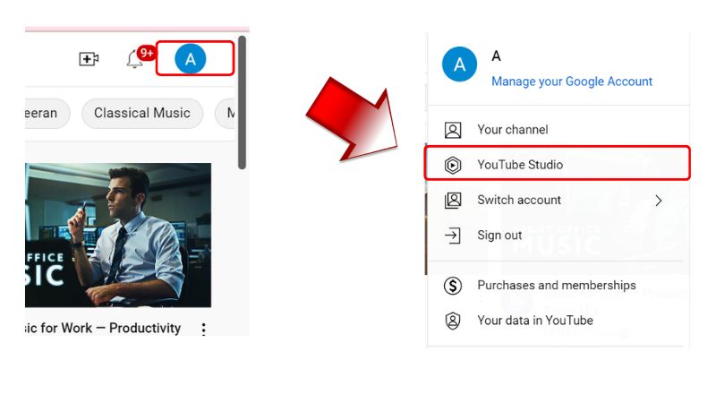Select the partially visible 'eeran' chip
The height and width of the screenshot is (403, 716).
click(47, 114)
